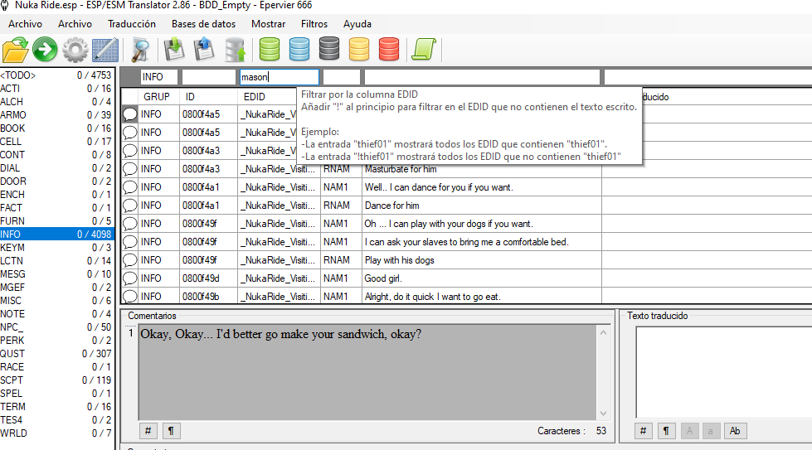Select the highlighted INFO category

coord(56,235)
